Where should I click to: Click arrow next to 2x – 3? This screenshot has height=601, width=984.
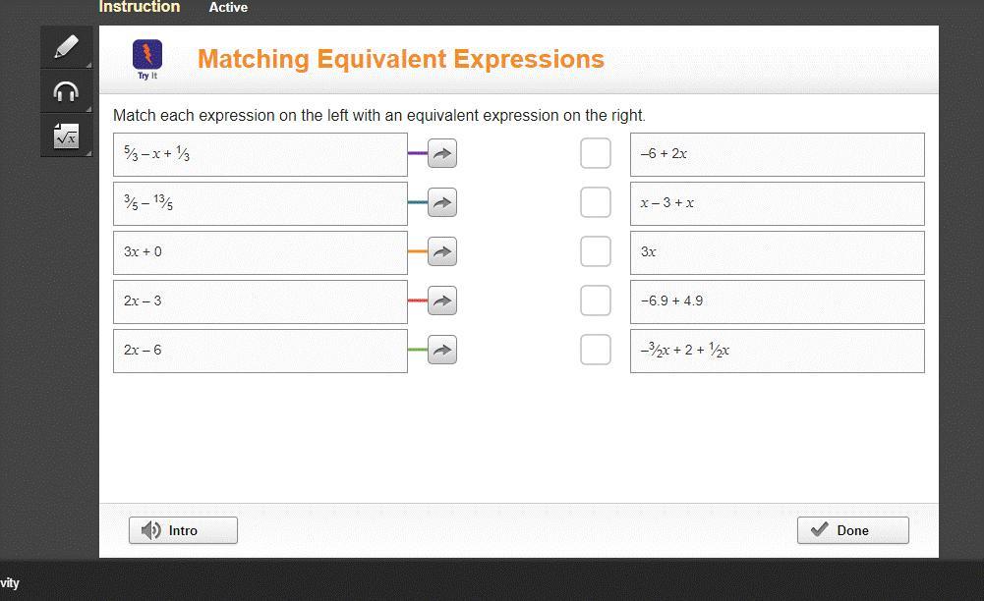point(442,300)
